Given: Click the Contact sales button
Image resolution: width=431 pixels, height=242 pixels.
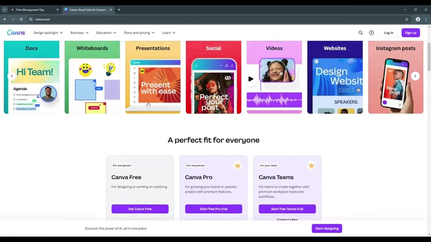Looking at the screenshot, I should pos(287,219).
